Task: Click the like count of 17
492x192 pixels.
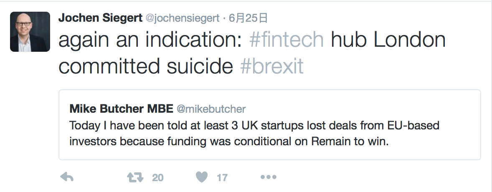Action: [222, 178]
